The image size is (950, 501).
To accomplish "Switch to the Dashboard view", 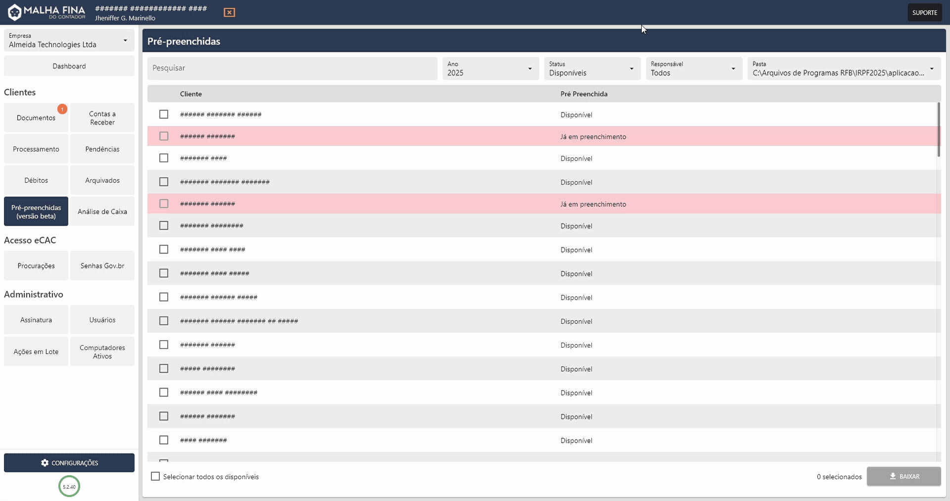I will (x=69, y=66).
